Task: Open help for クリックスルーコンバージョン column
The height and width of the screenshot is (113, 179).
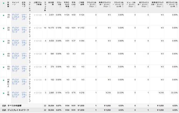Action: tap(95, 7)
